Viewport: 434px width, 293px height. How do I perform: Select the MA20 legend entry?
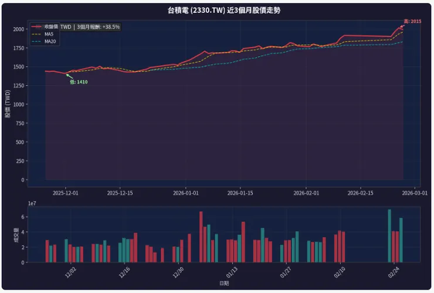coord(44,41)
